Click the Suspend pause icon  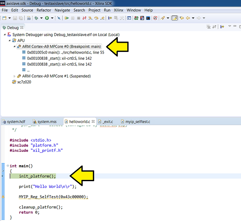tap(73, 18)
